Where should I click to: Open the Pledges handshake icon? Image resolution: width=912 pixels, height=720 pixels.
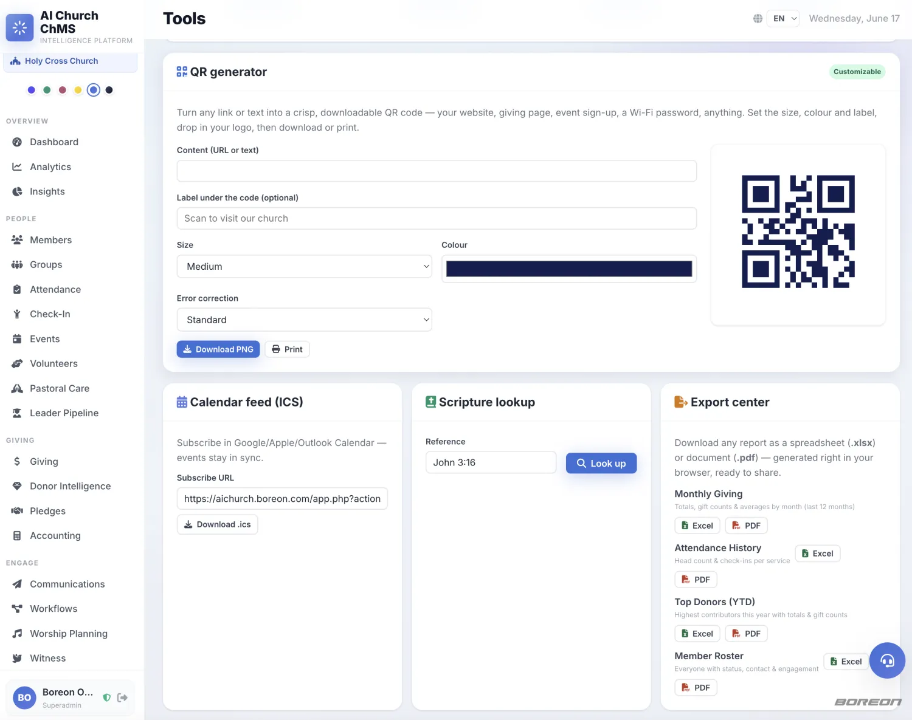(x=17, y=511)
